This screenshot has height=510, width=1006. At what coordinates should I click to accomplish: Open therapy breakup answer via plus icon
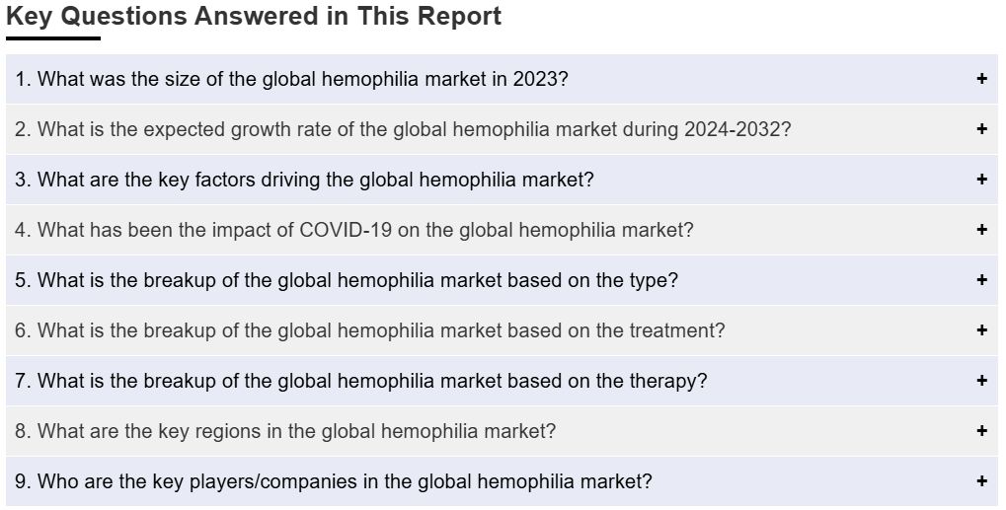pyautogui.click(x=981, y=381)
